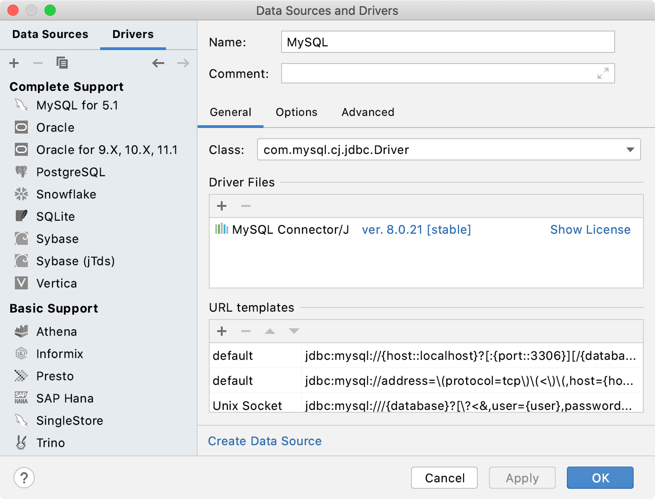Click the back navigation arrow
The width and height of the screenshot is (655, 499).
158,63
